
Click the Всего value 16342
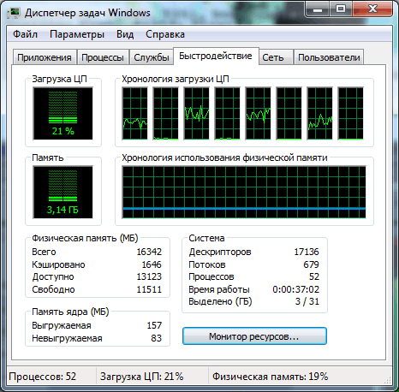[x=149, y=252]
